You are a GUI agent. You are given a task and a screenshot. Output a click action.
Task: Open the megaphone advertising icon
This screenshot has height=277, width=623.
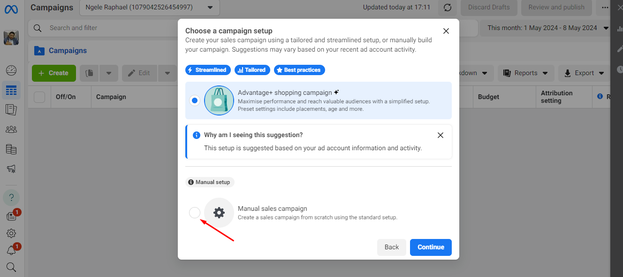[11, 169]
